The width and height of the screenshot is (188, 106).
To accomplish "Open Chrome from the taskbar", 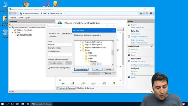I will click(28, 104).
